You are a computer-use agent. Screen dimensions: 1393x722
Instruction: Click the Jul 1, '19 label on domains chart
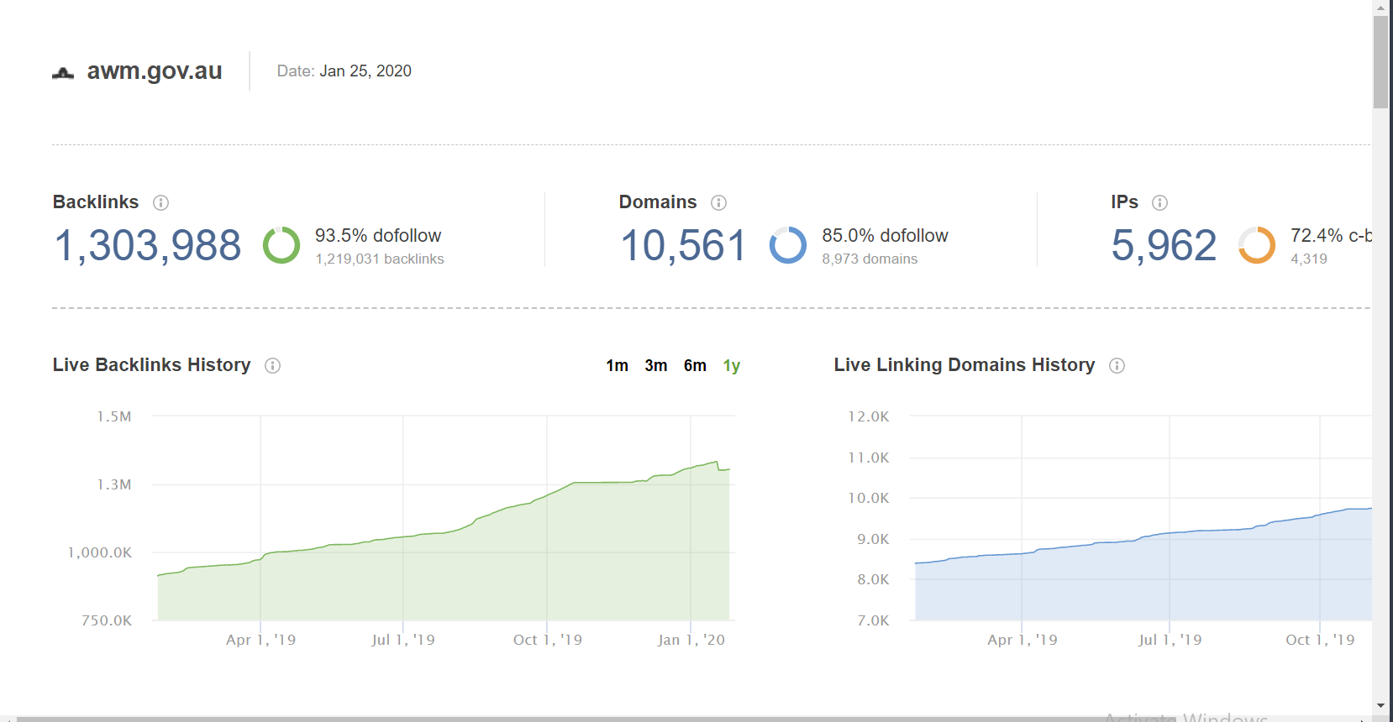click(x=1170, y=640)
